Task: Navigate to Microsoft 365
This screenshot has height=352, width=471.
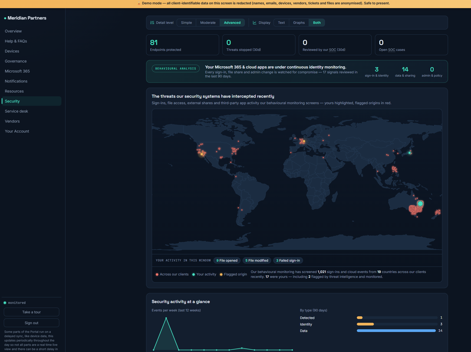Action: pyautogui.click(x=31, y=71)
